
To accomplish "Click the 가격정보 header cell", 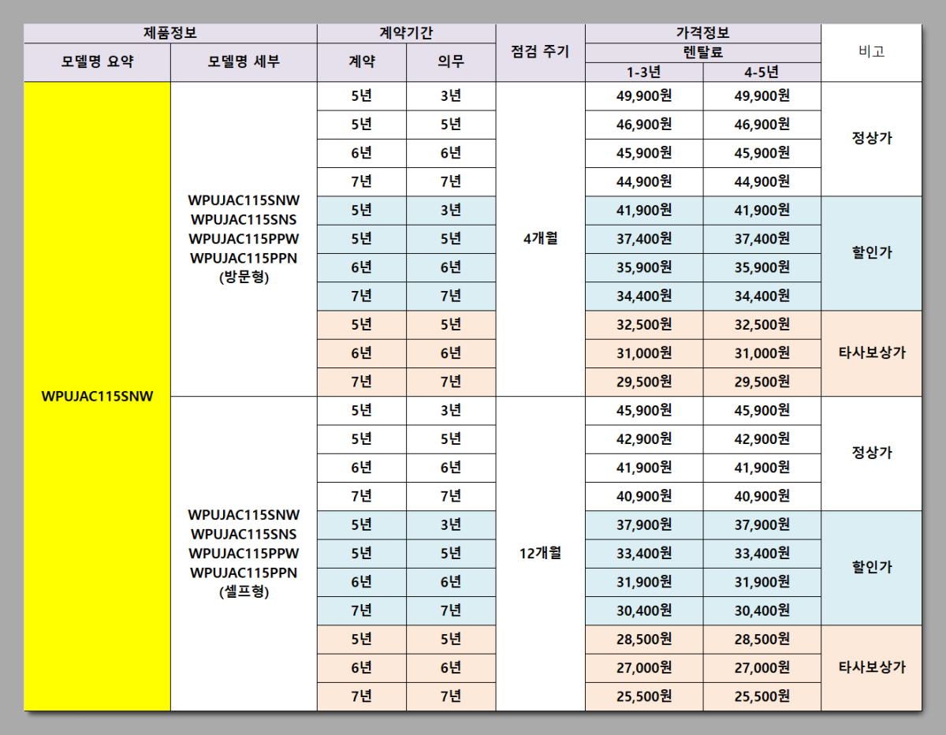I will 703,33.
